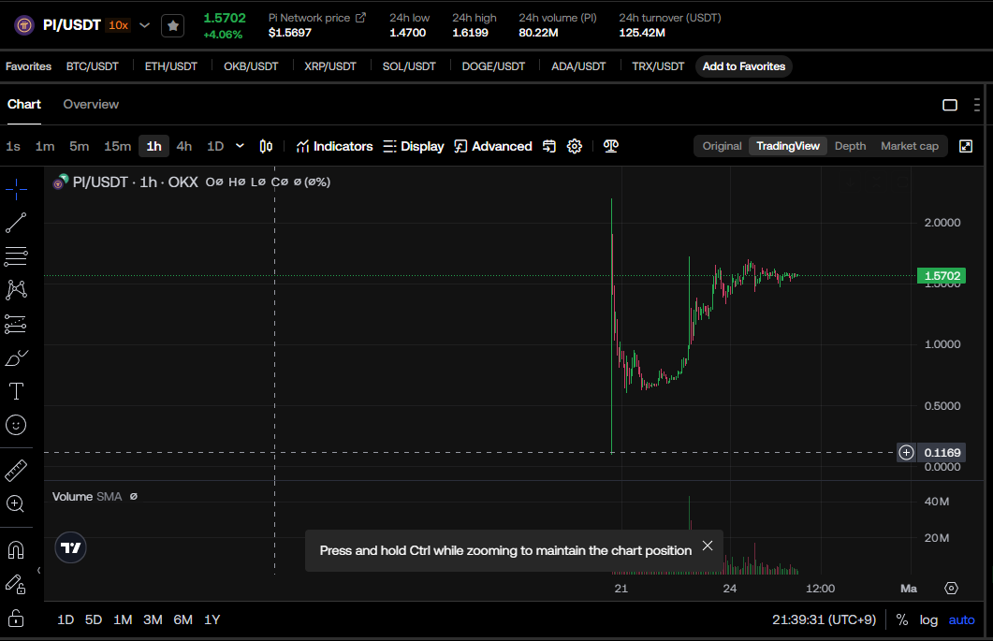Viewport: 993px width, 641px height.
Task: Click the TradingView logo badge
Action: [x=70, y=547]
